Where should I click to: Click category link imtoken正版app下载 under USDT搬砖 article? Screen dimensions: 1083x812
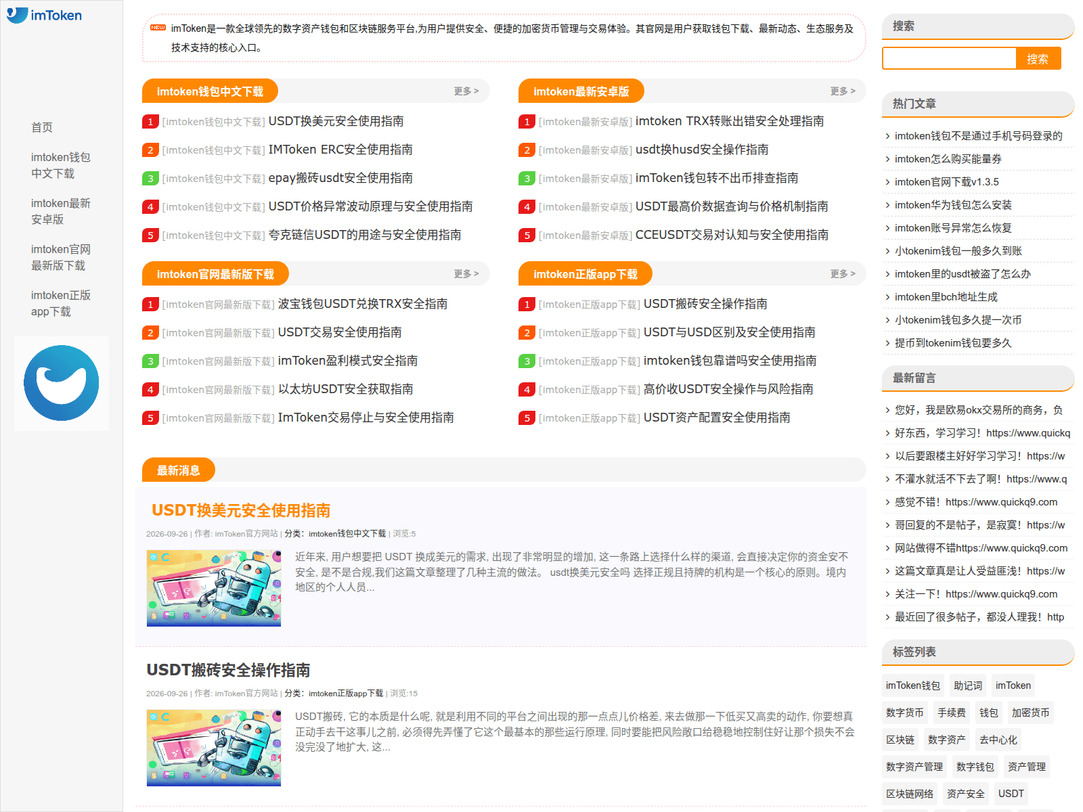(x=346, y=694)
